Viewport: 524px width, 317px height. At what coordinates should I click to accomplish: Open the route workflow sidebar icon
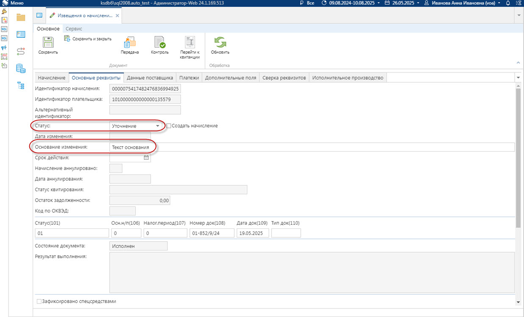pyautogui.click(x=21, y=51)
